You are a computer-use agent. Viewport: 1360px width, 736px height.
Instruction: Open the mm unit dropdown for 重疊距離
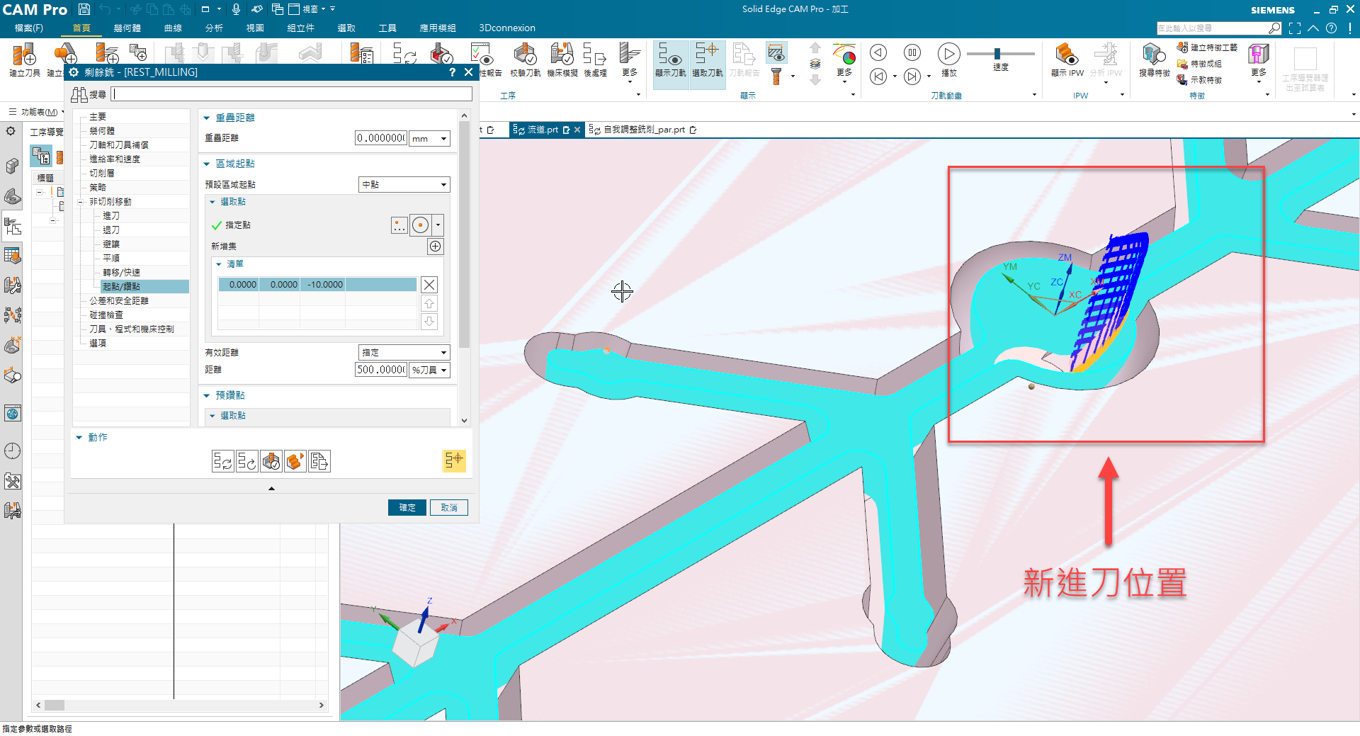pos(430,139)
